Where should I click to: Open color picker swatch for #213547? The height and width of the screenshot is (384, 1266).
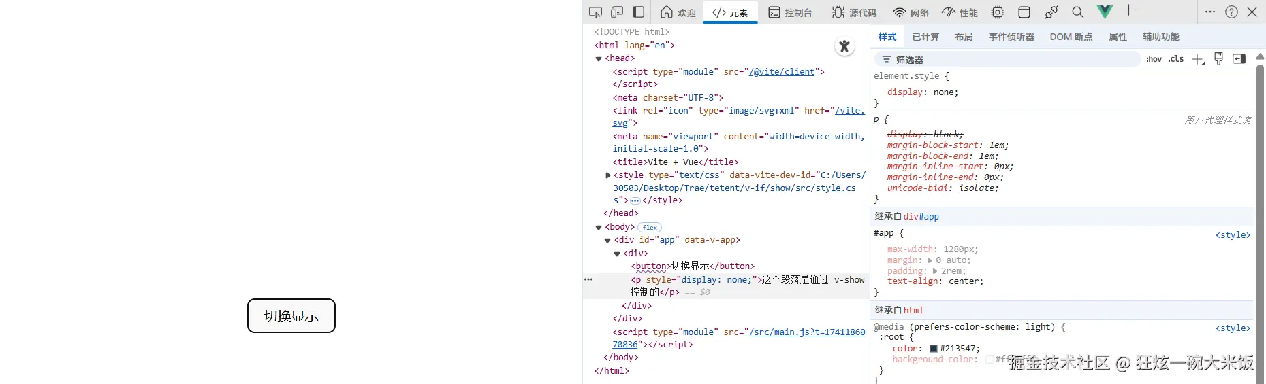click(x=934, y=349)
